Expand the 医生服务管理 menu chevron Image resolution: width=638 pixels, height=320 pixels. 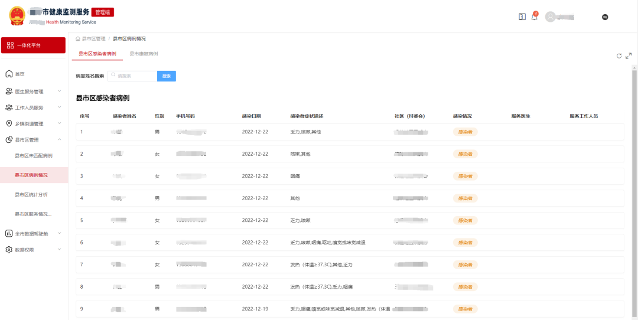click(59, 92)
